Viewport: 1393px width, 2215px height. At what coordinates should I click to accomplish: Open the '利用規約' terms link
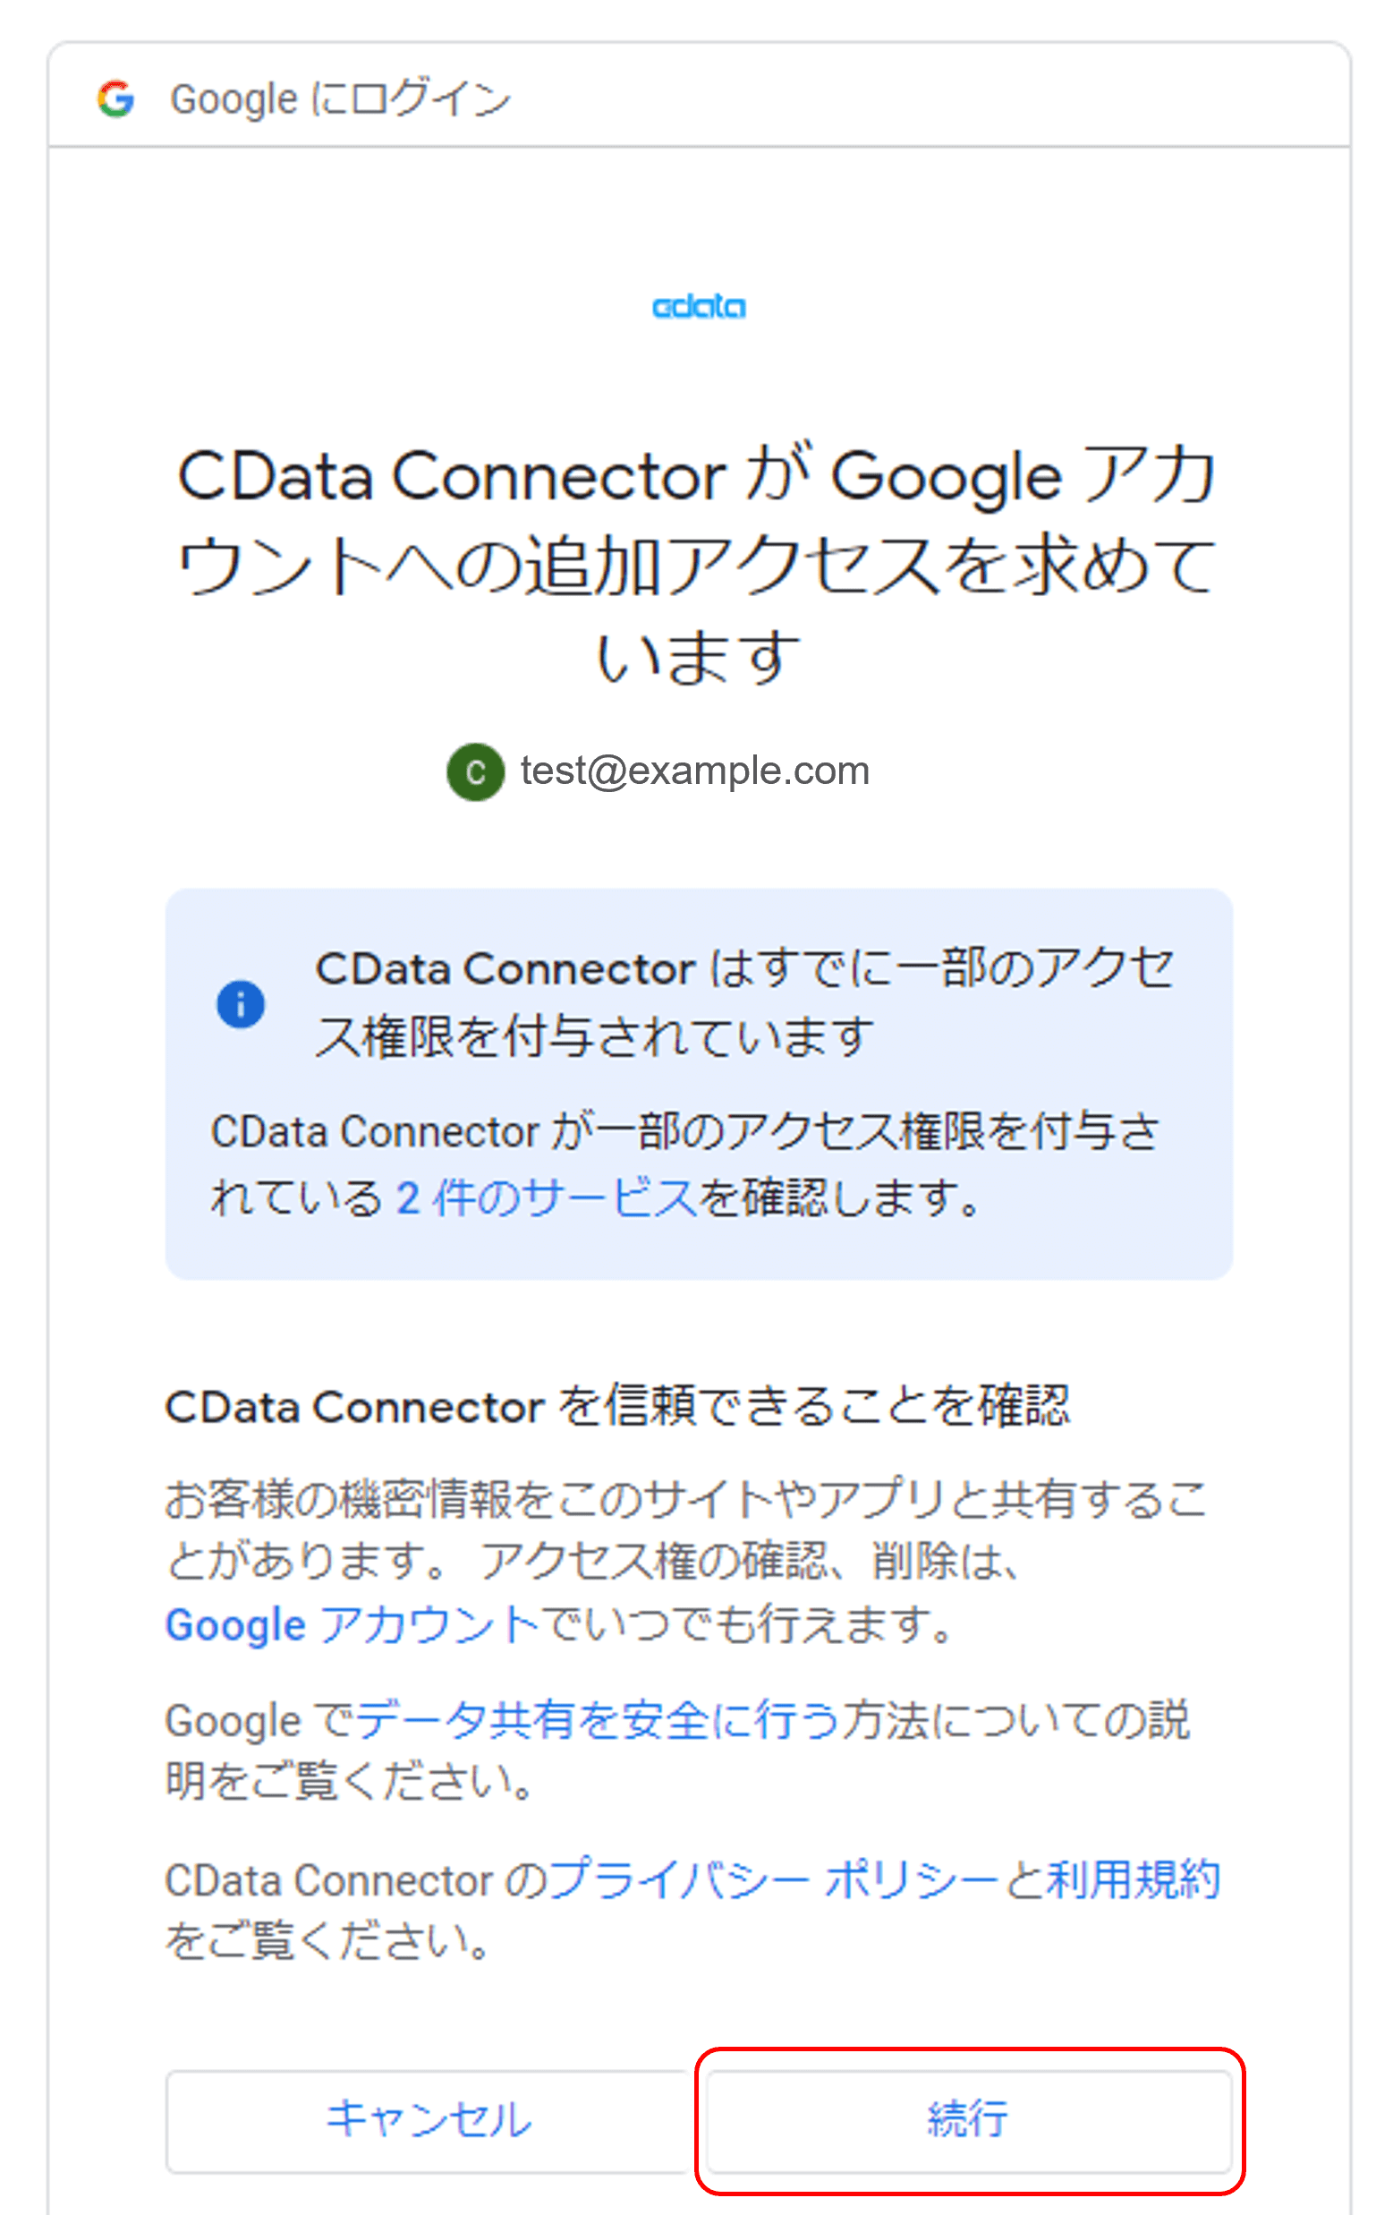click(x=1133, y=1879)
